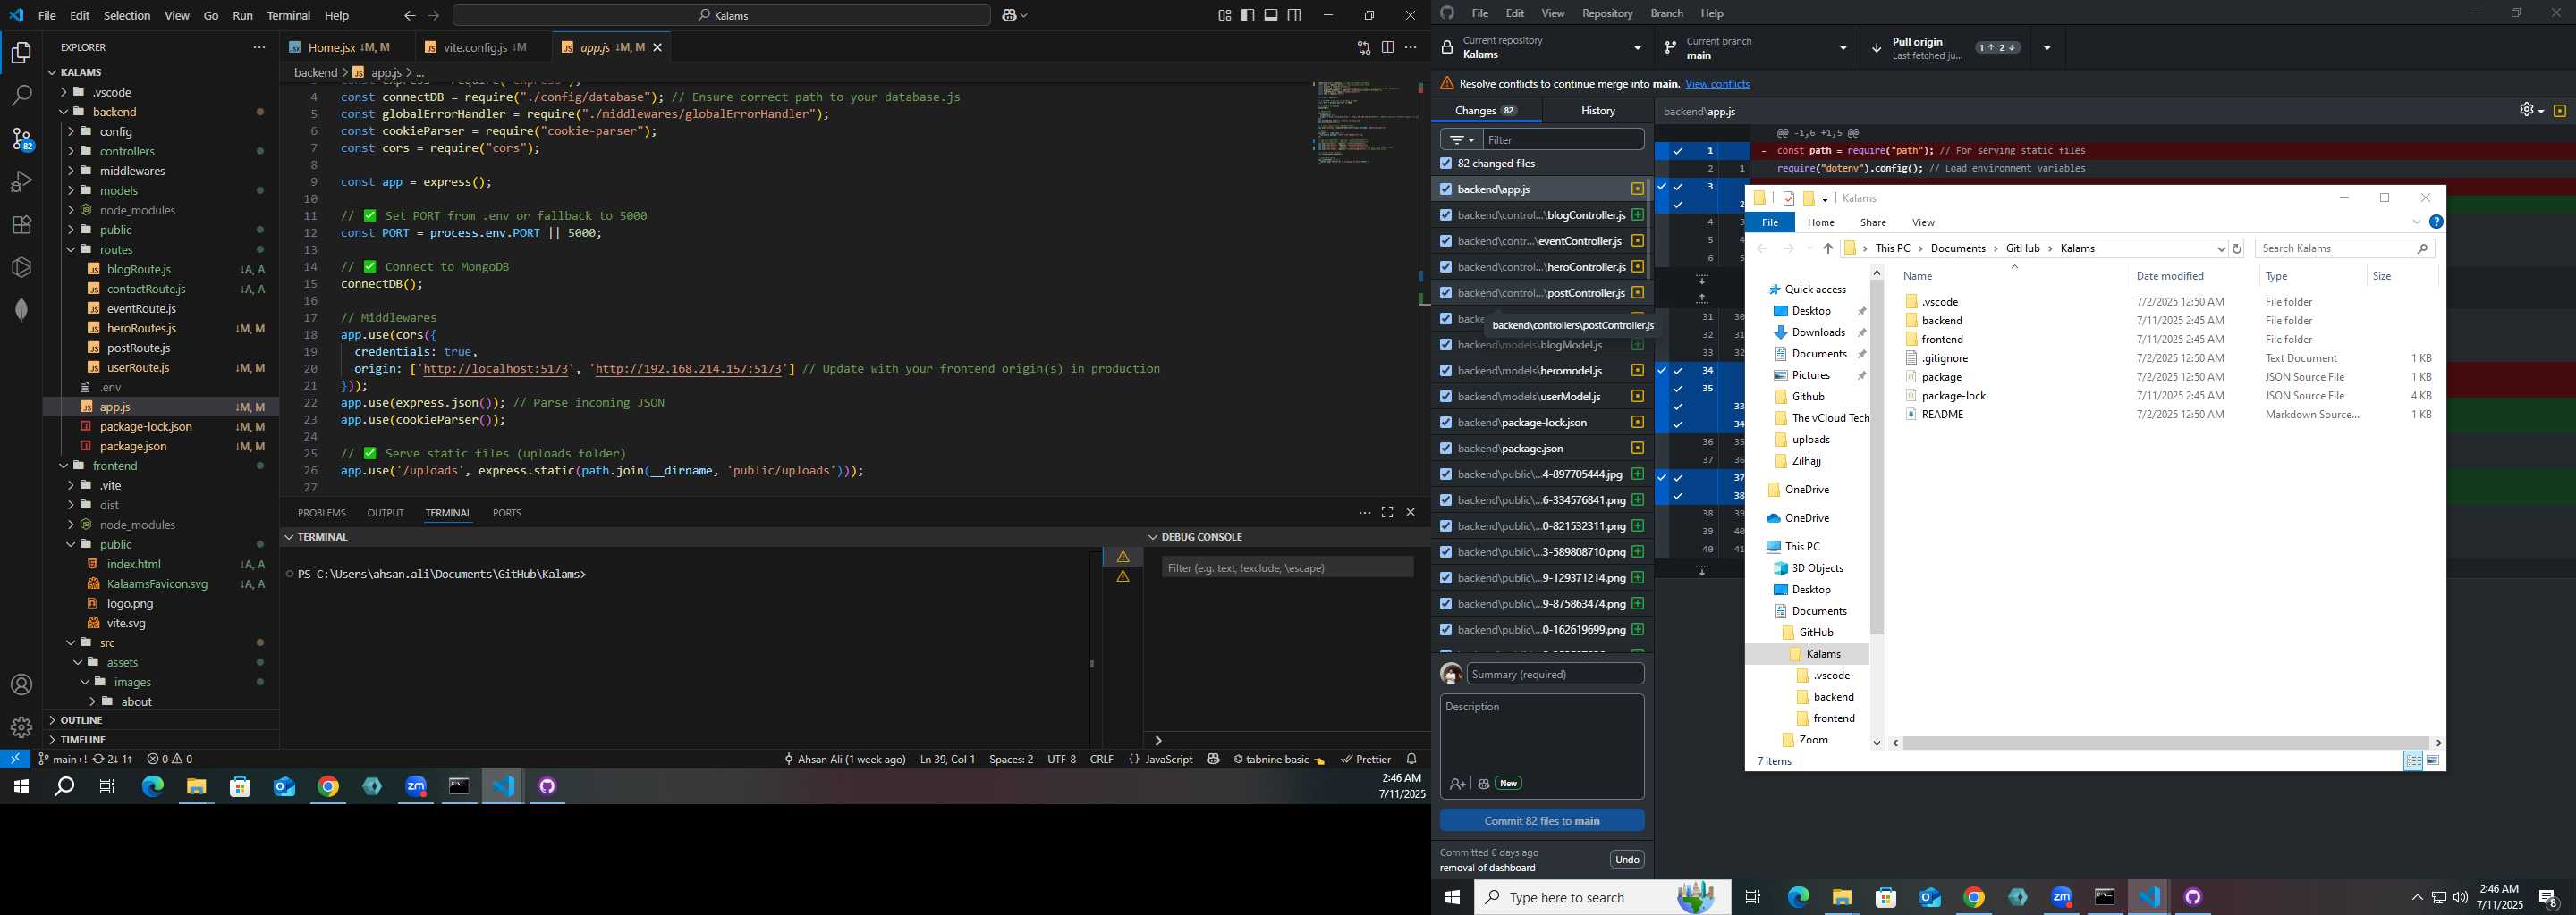Click Commit 82 files to main button

pyautogui.click(x=1542, y=821)
